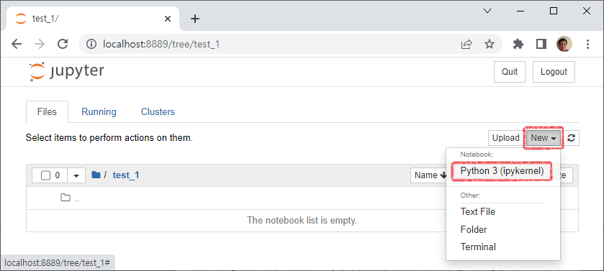The width and height of the screenshot is (604, 271).
Task: Create Python 3 (ipykernel) notebook
Action: (x=502, y=171)
